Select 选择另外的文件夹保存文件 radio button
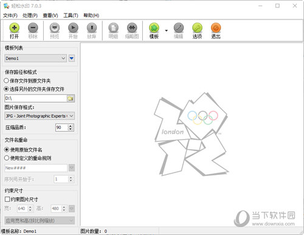The width and height of the screenshot is (304, 235). click(x=6, y=89)
